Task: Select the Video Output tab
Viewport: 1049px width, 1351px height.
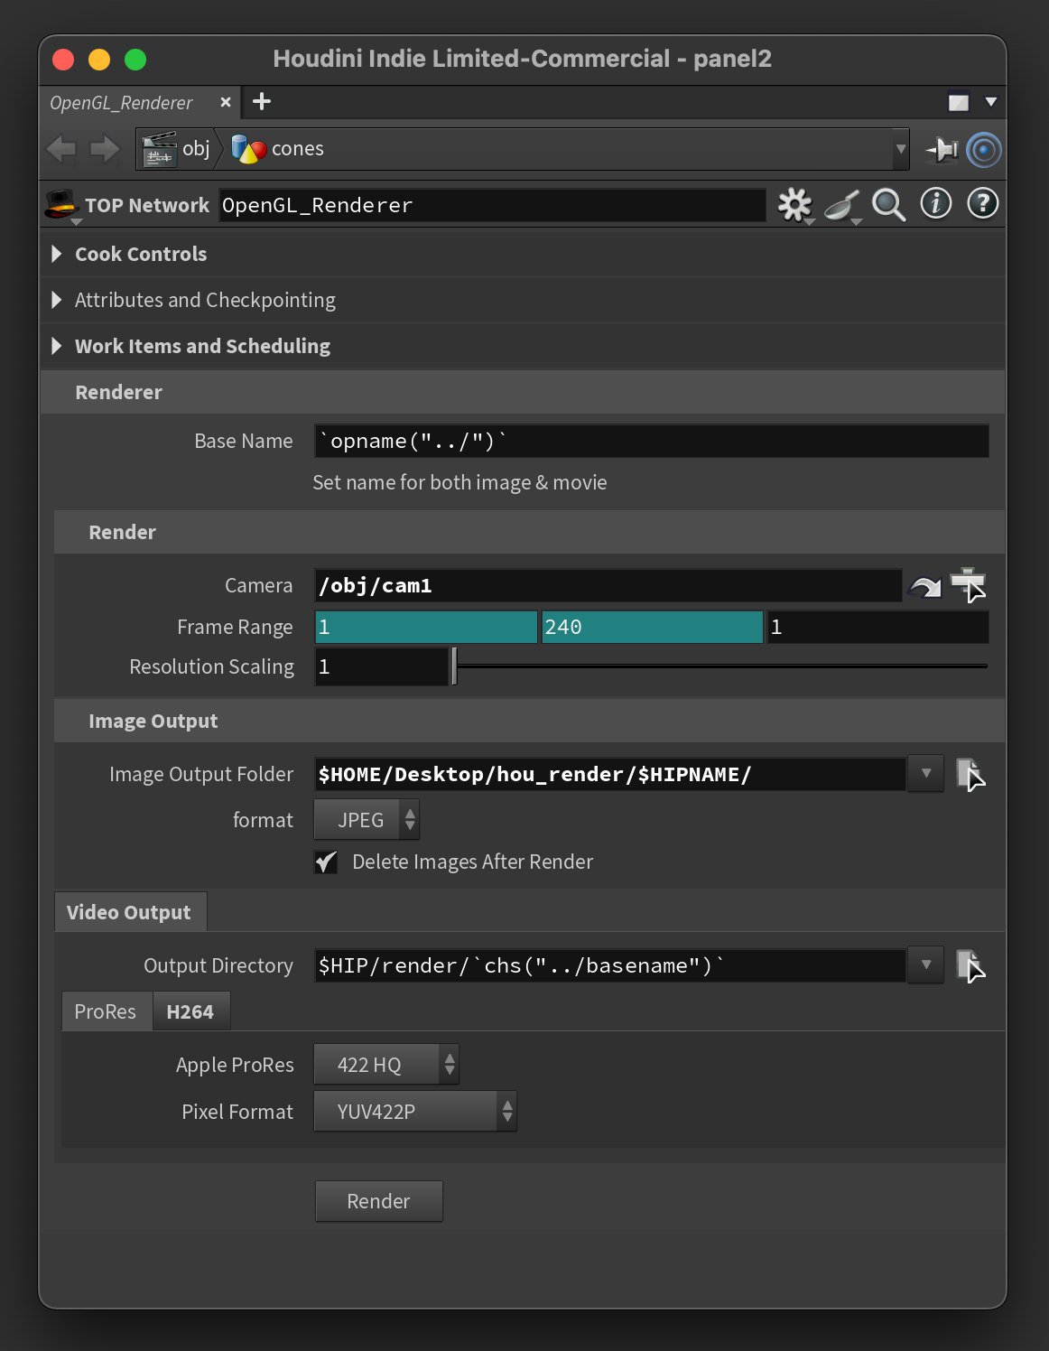Action: point(129,912)
